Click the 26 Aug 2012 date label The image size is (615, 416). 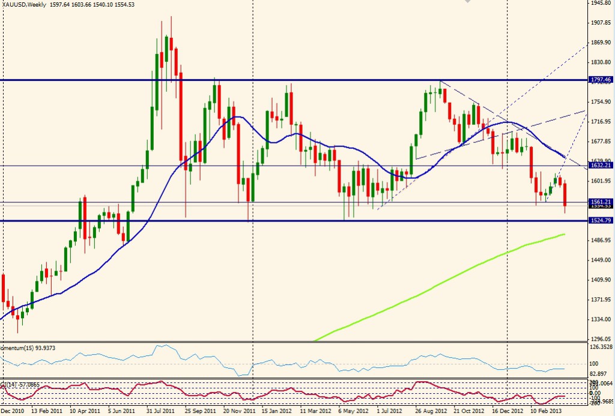coord(432,412)
